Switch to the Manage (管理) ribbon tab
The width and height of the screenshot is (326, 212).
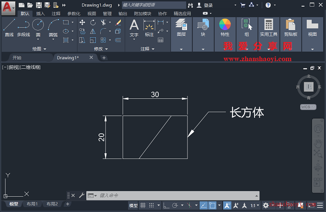[107, 13]
